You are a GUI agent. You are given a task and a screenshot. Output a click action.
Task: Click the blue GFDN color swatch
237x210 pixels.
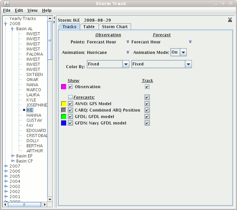tap(63, 123)
